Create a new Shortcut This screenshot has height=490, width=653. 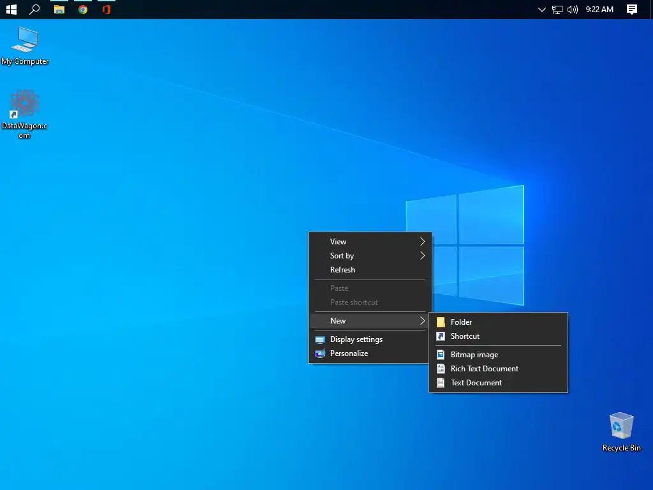coord(498,336)
